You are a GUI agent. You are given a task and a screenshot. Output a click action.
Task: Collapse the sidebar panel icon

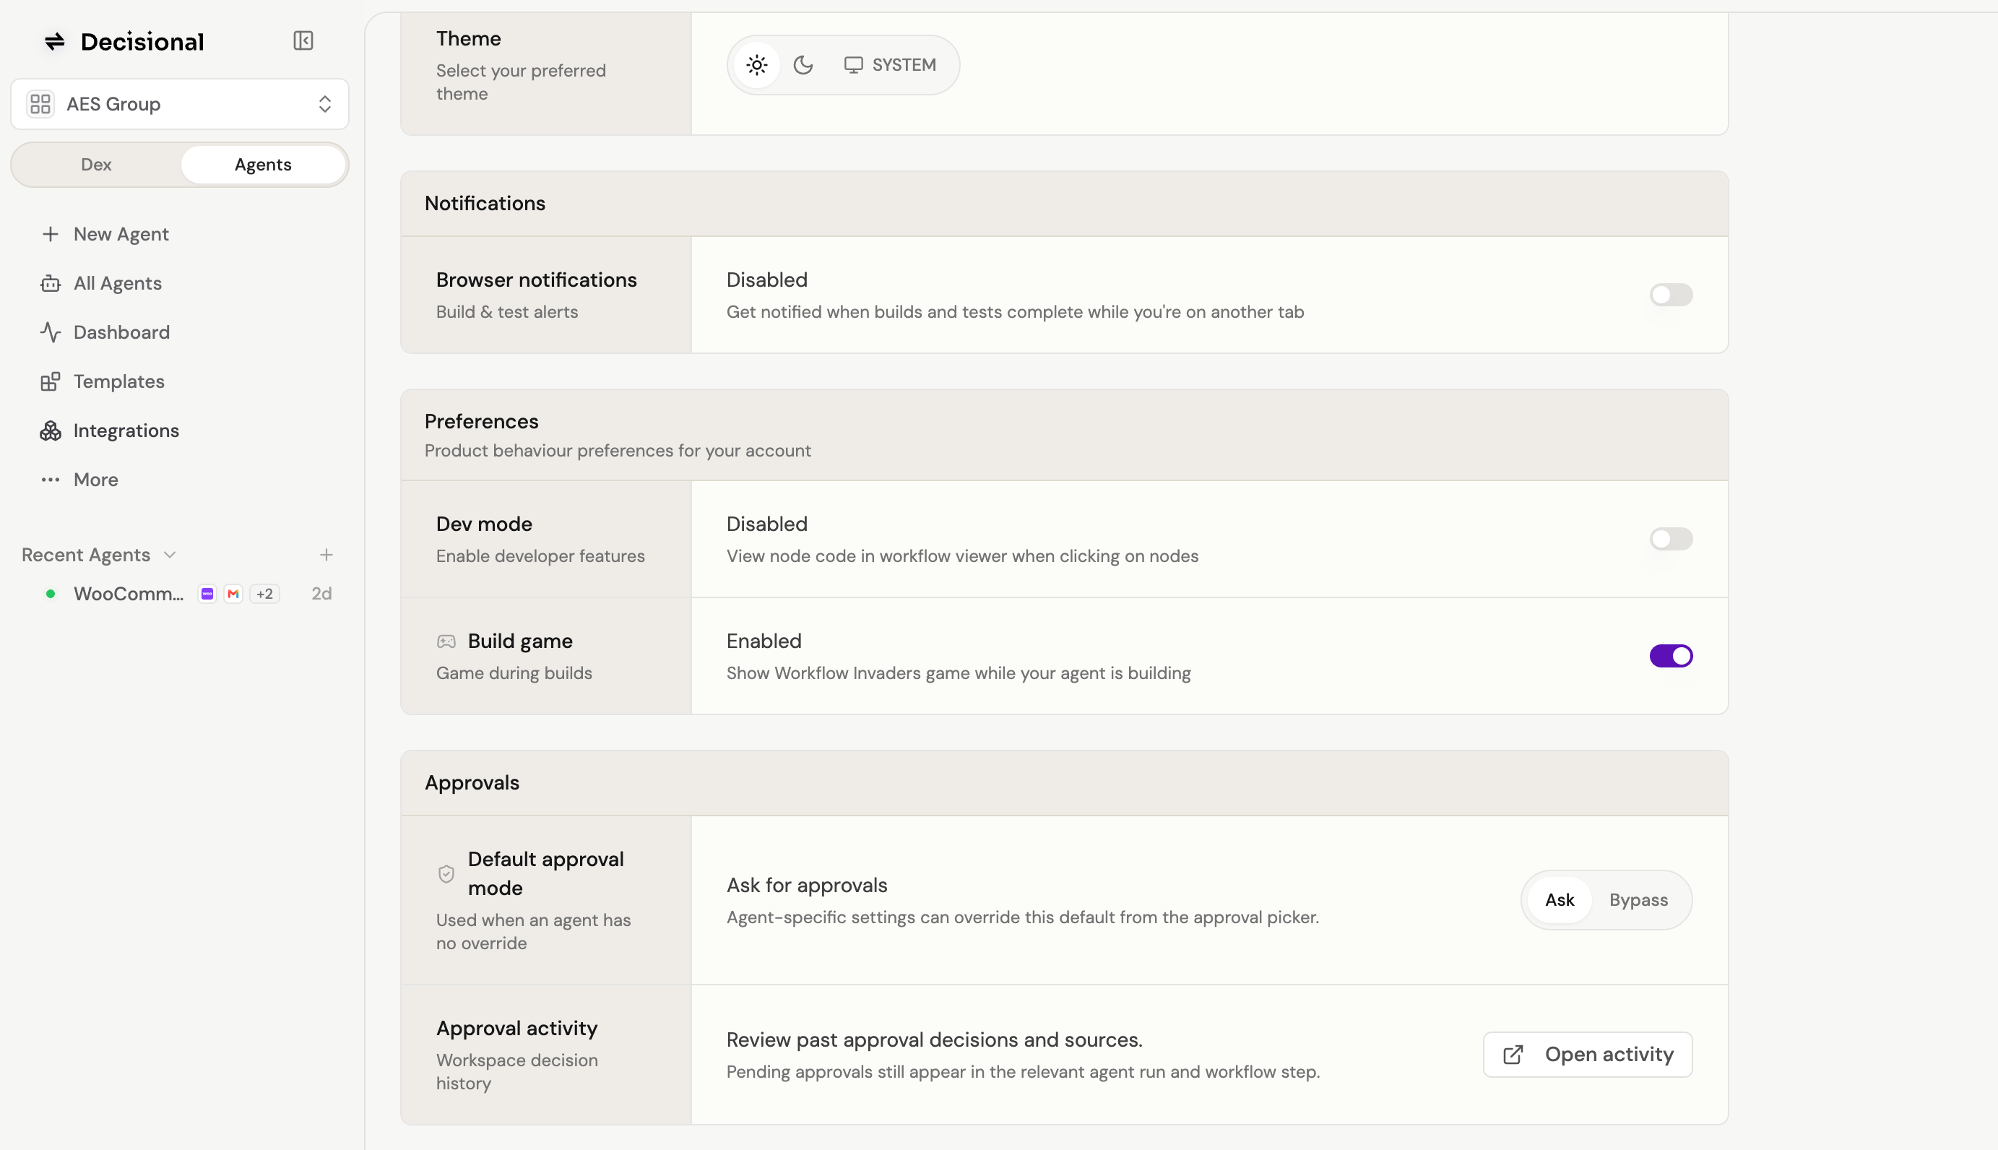[x=303, y=40]
